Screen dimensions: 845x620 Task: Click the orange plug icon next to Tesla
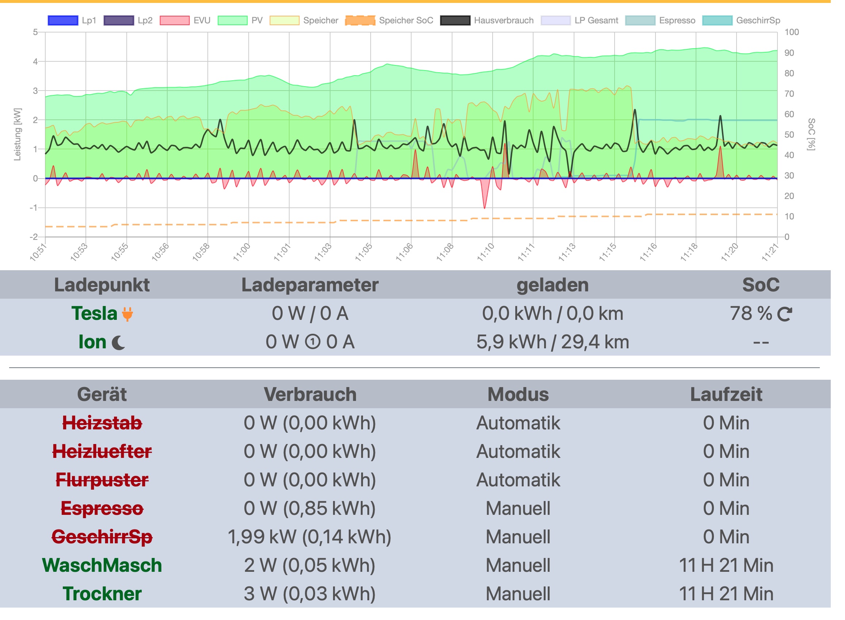[127, 314]
